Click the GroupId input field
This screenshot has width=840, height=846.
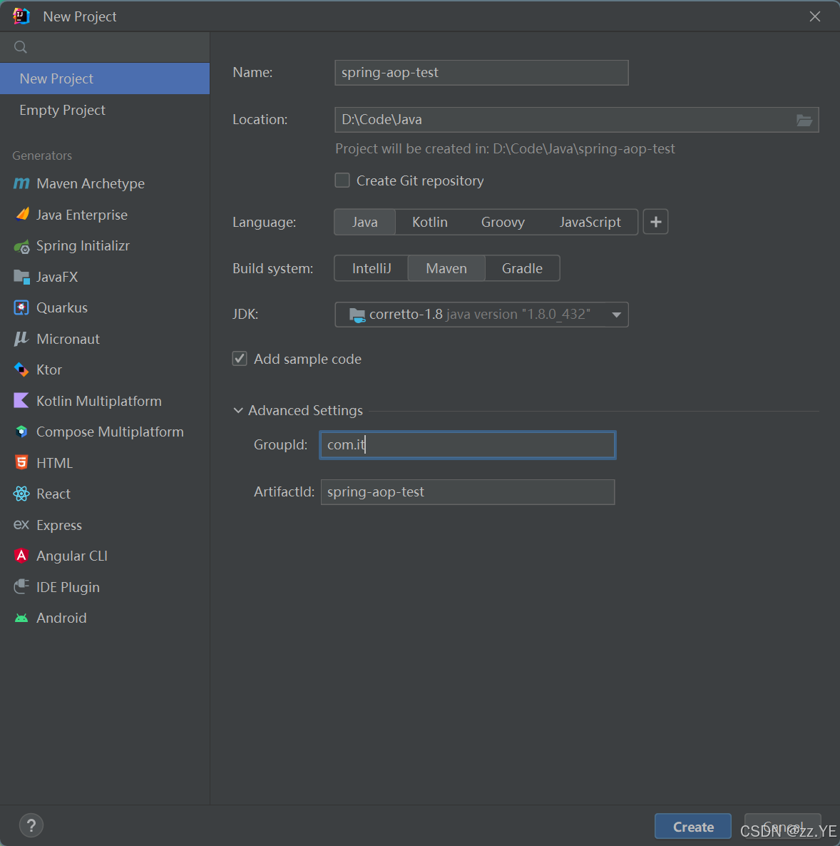click(467, 445)
